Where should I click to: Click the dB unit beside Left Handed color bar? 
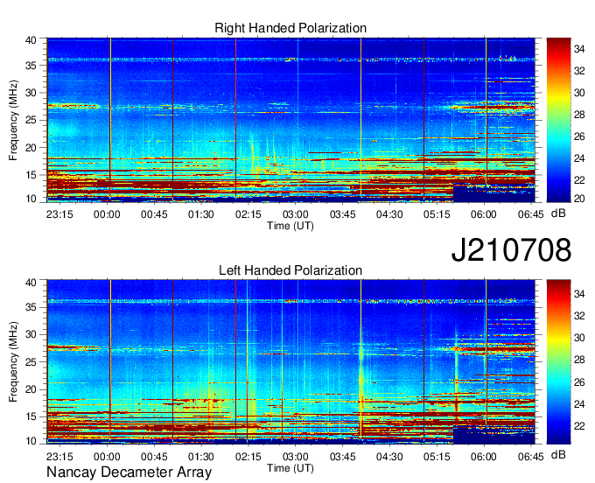pyautogui.click(x=558, y=454)
